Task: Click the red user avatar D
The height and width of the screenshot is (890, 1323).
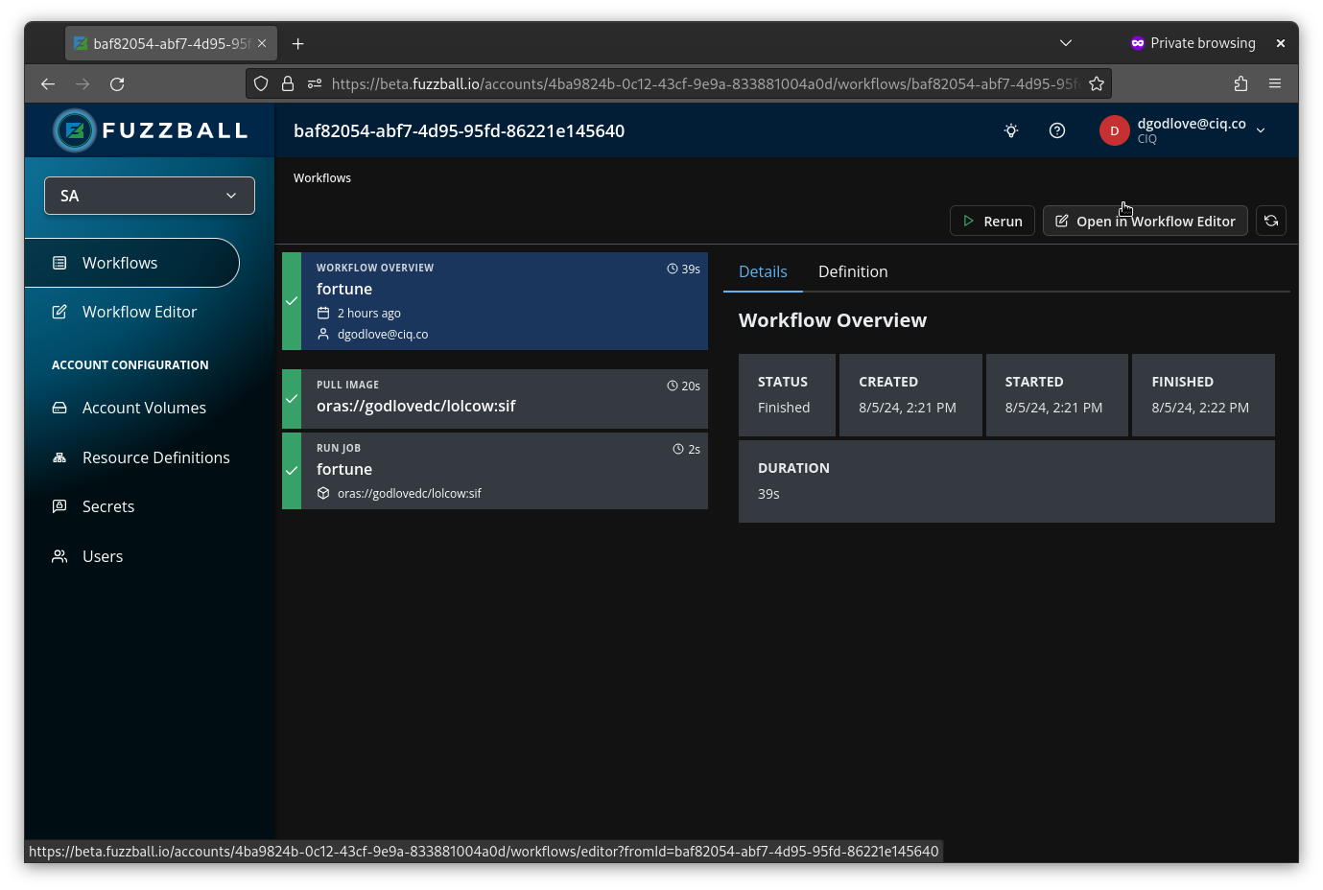Action: [1114, 130]
